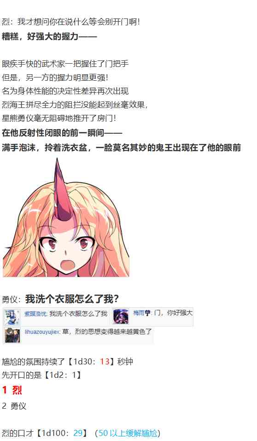Click bold line 糟糕,好强大的握力

(x=49, y=36)
